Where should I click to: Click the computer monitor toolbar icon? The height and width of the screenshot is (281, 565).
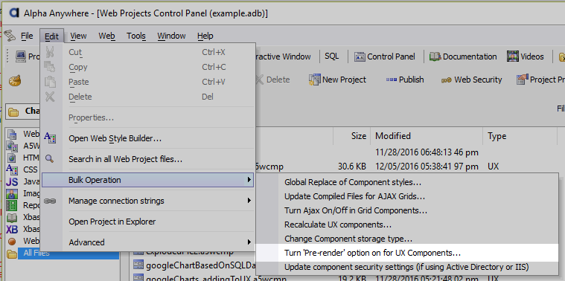tap(21, 56)
